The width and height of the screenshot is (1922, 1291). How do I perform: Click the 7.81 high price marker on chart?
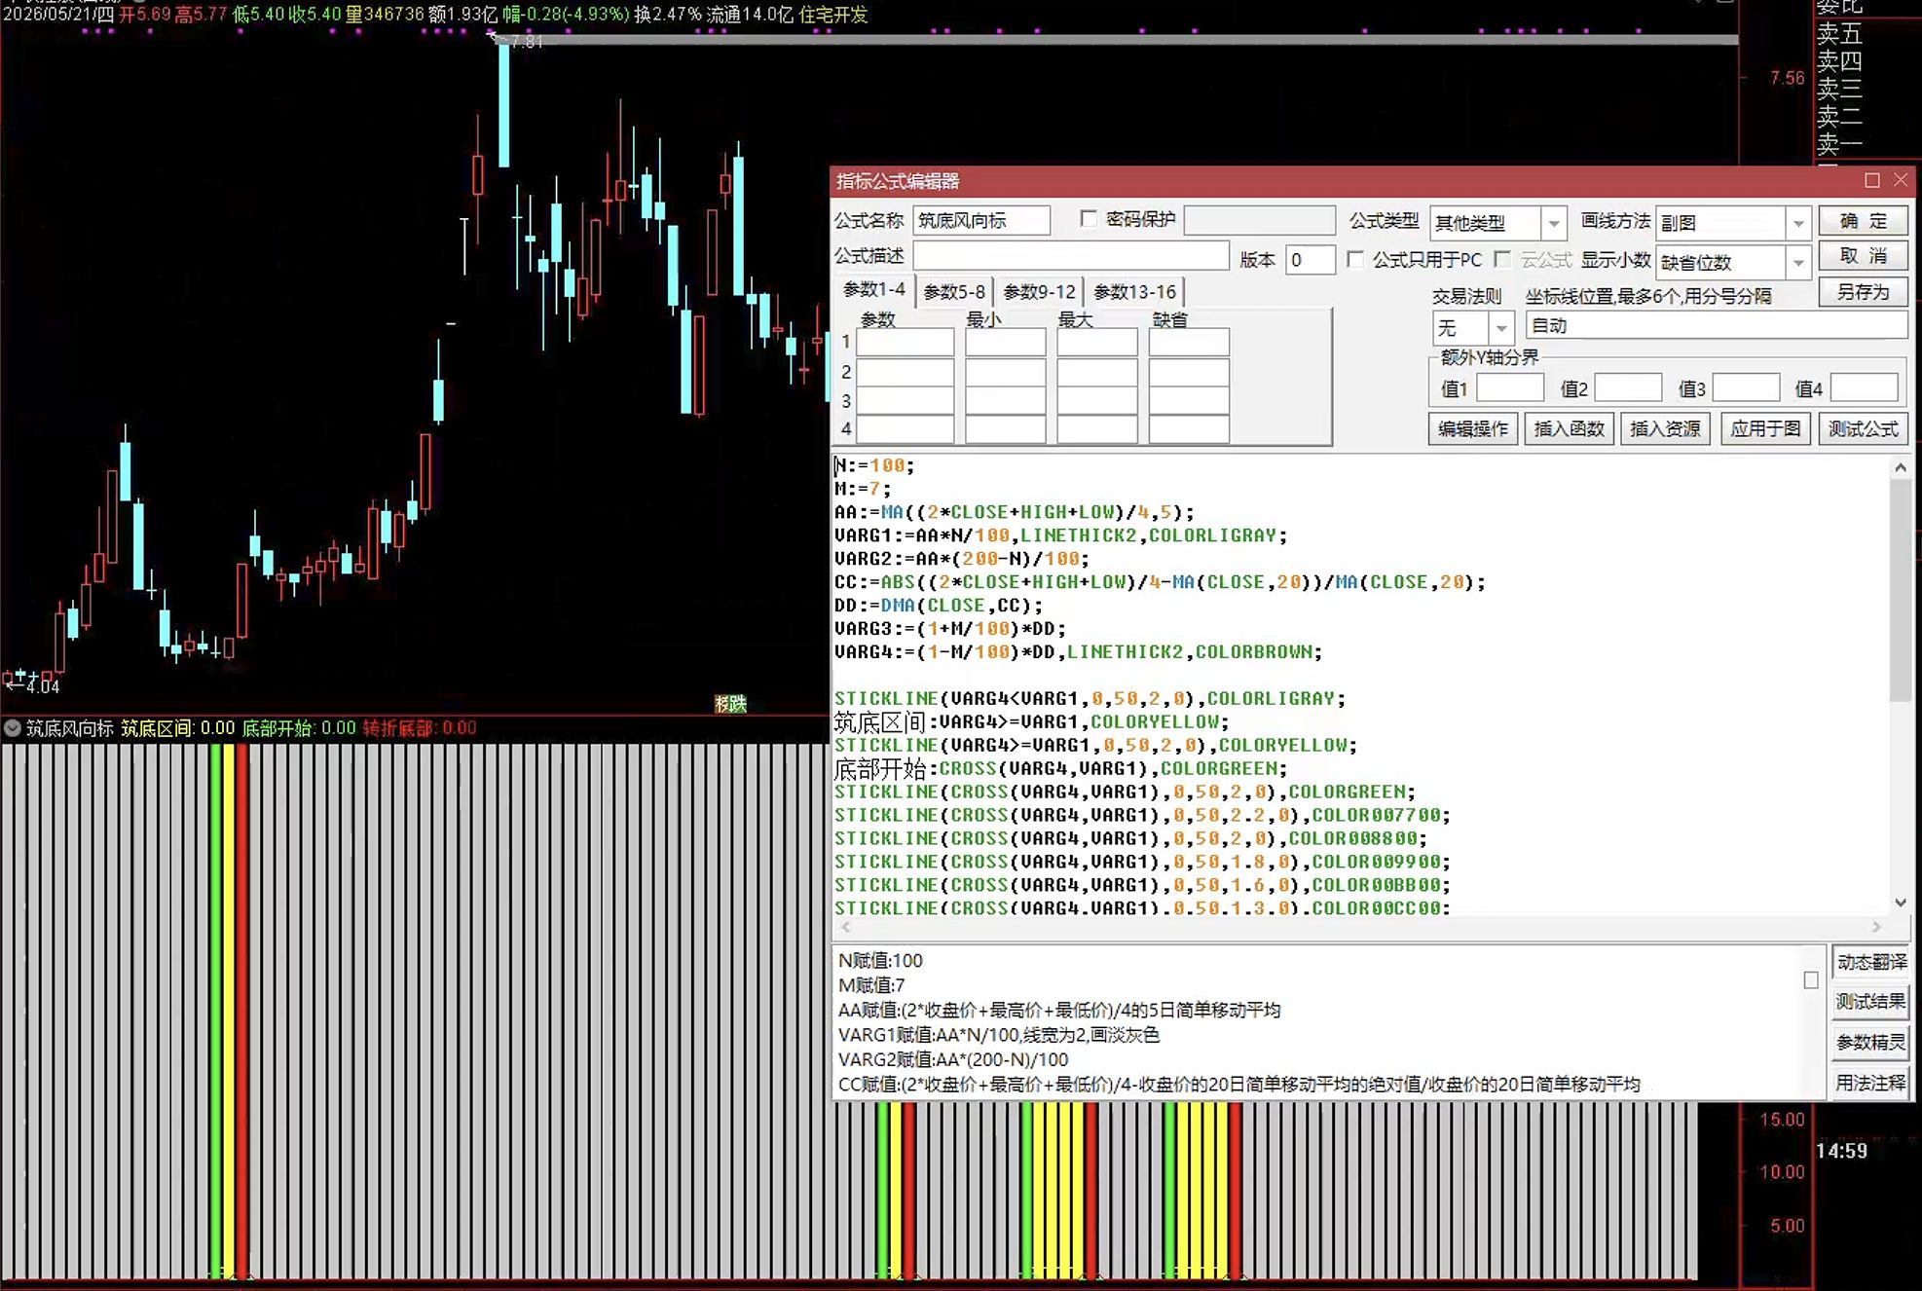click(527, 42)
